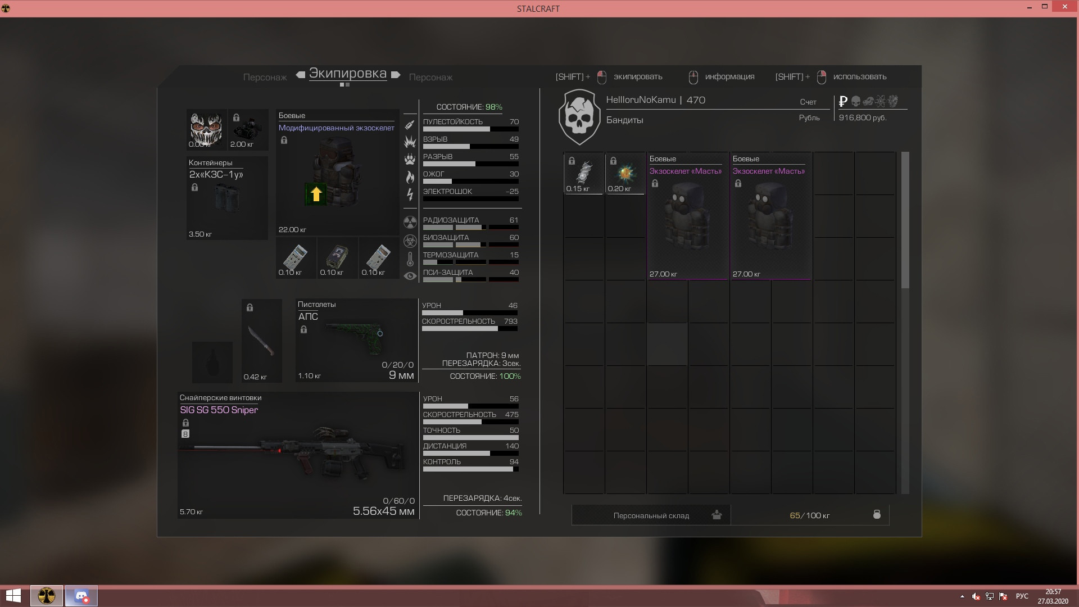Select the night vision device slot
Screen dimensions: 1079x607
click(x=248, y=130)
